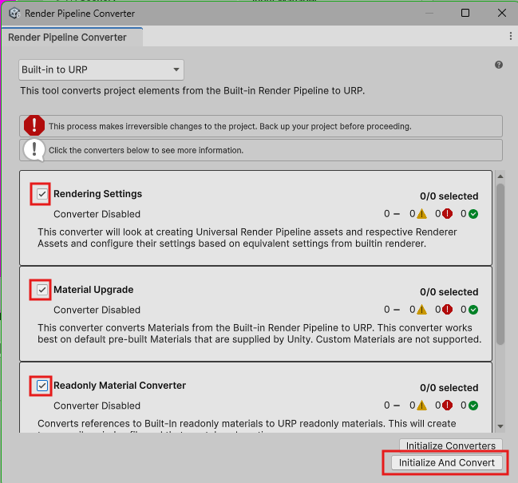518x483 pixels.
Task: Click Readonly Material Converter pending count '0 –'
Action: point(392,405)
